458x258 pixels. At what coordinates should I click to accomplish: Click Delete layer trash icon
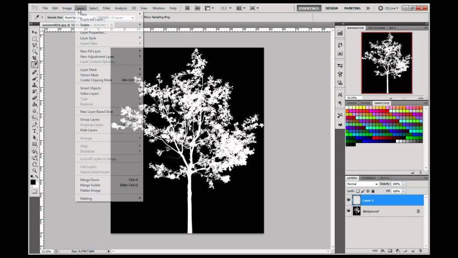[x=420, y=251]
